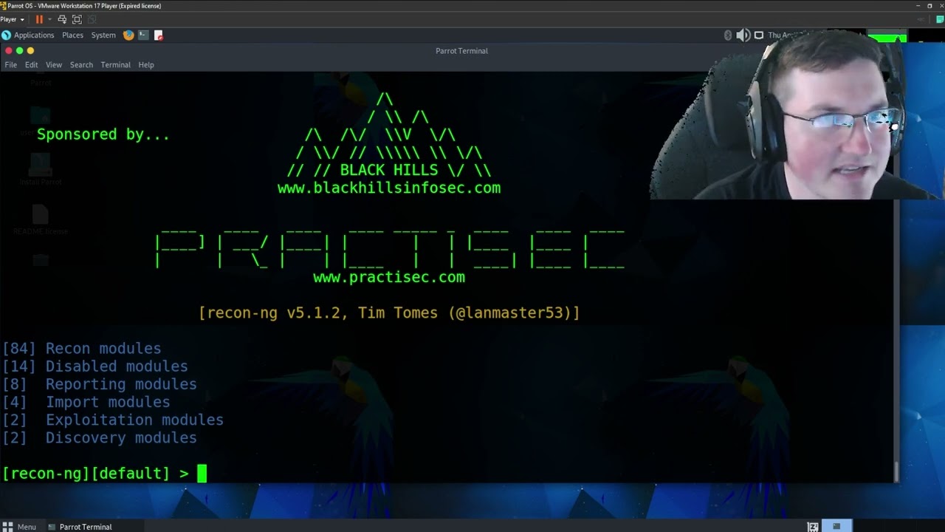Click the '[84] Recon modules' line

click(81, 349)
